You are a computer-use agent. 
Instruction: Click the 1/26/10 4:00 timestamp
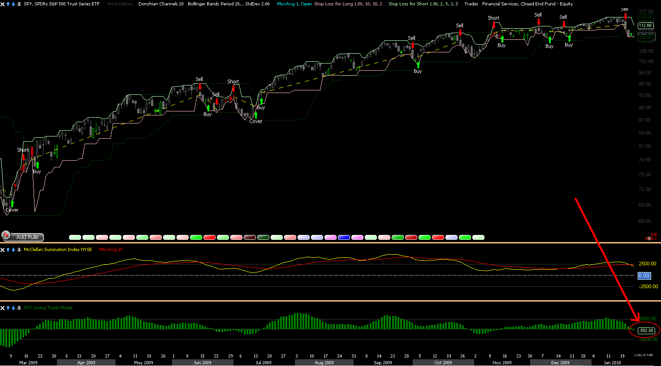pyautogui.click(x=643, y=355)
